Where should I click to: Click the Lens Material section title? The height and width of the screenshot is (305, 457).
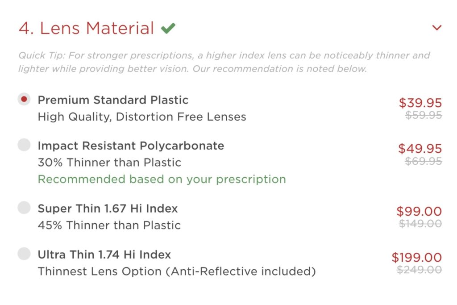pyautogui.click(x=86, y=28)
